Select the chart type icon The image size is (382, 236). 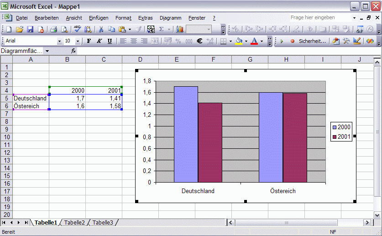click(x=180, y=30)
